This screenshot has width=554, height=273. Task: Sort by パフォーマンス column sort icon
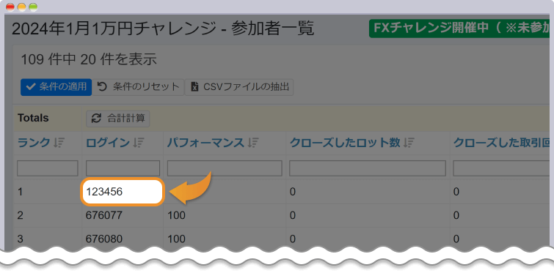253,143
